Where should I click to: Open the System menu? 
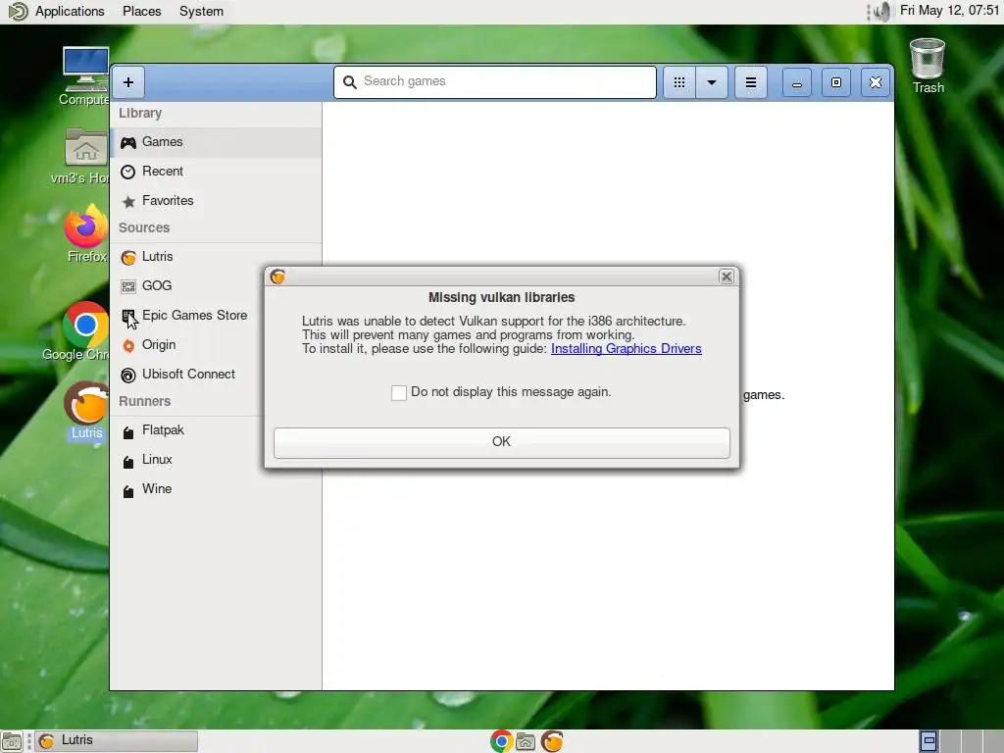201,12
